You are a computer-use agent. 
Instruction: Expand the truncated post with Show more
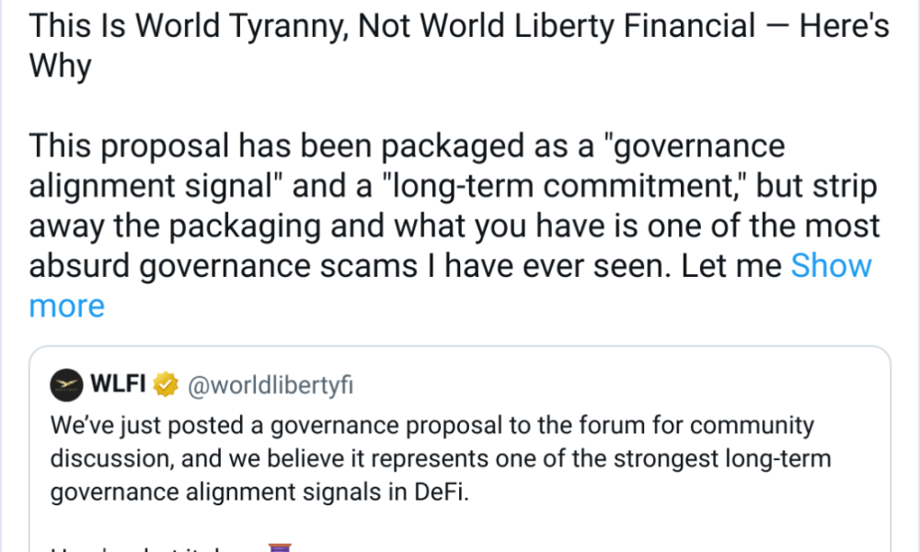[x=831, y=266]
